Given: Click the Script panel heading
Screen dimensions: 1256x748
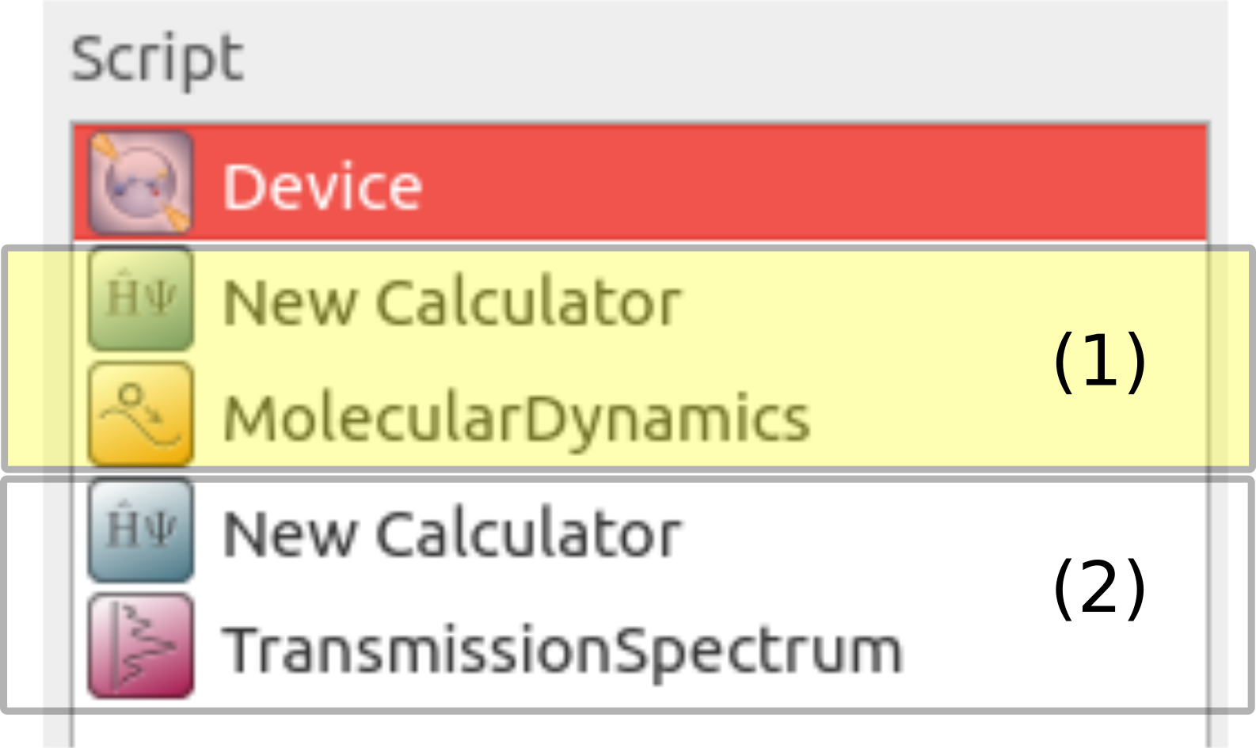Looking at the screenshot, I should pos(157,59).
